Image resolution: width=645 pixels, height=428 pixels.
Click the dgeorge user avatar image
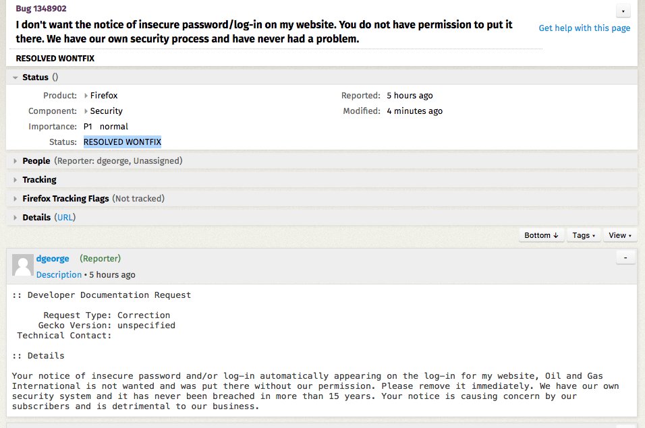[x=23, y=266]
